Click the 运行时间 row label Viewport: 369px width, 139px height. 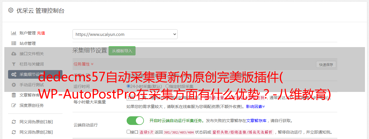pyautogui.click(x=81, y=86)
